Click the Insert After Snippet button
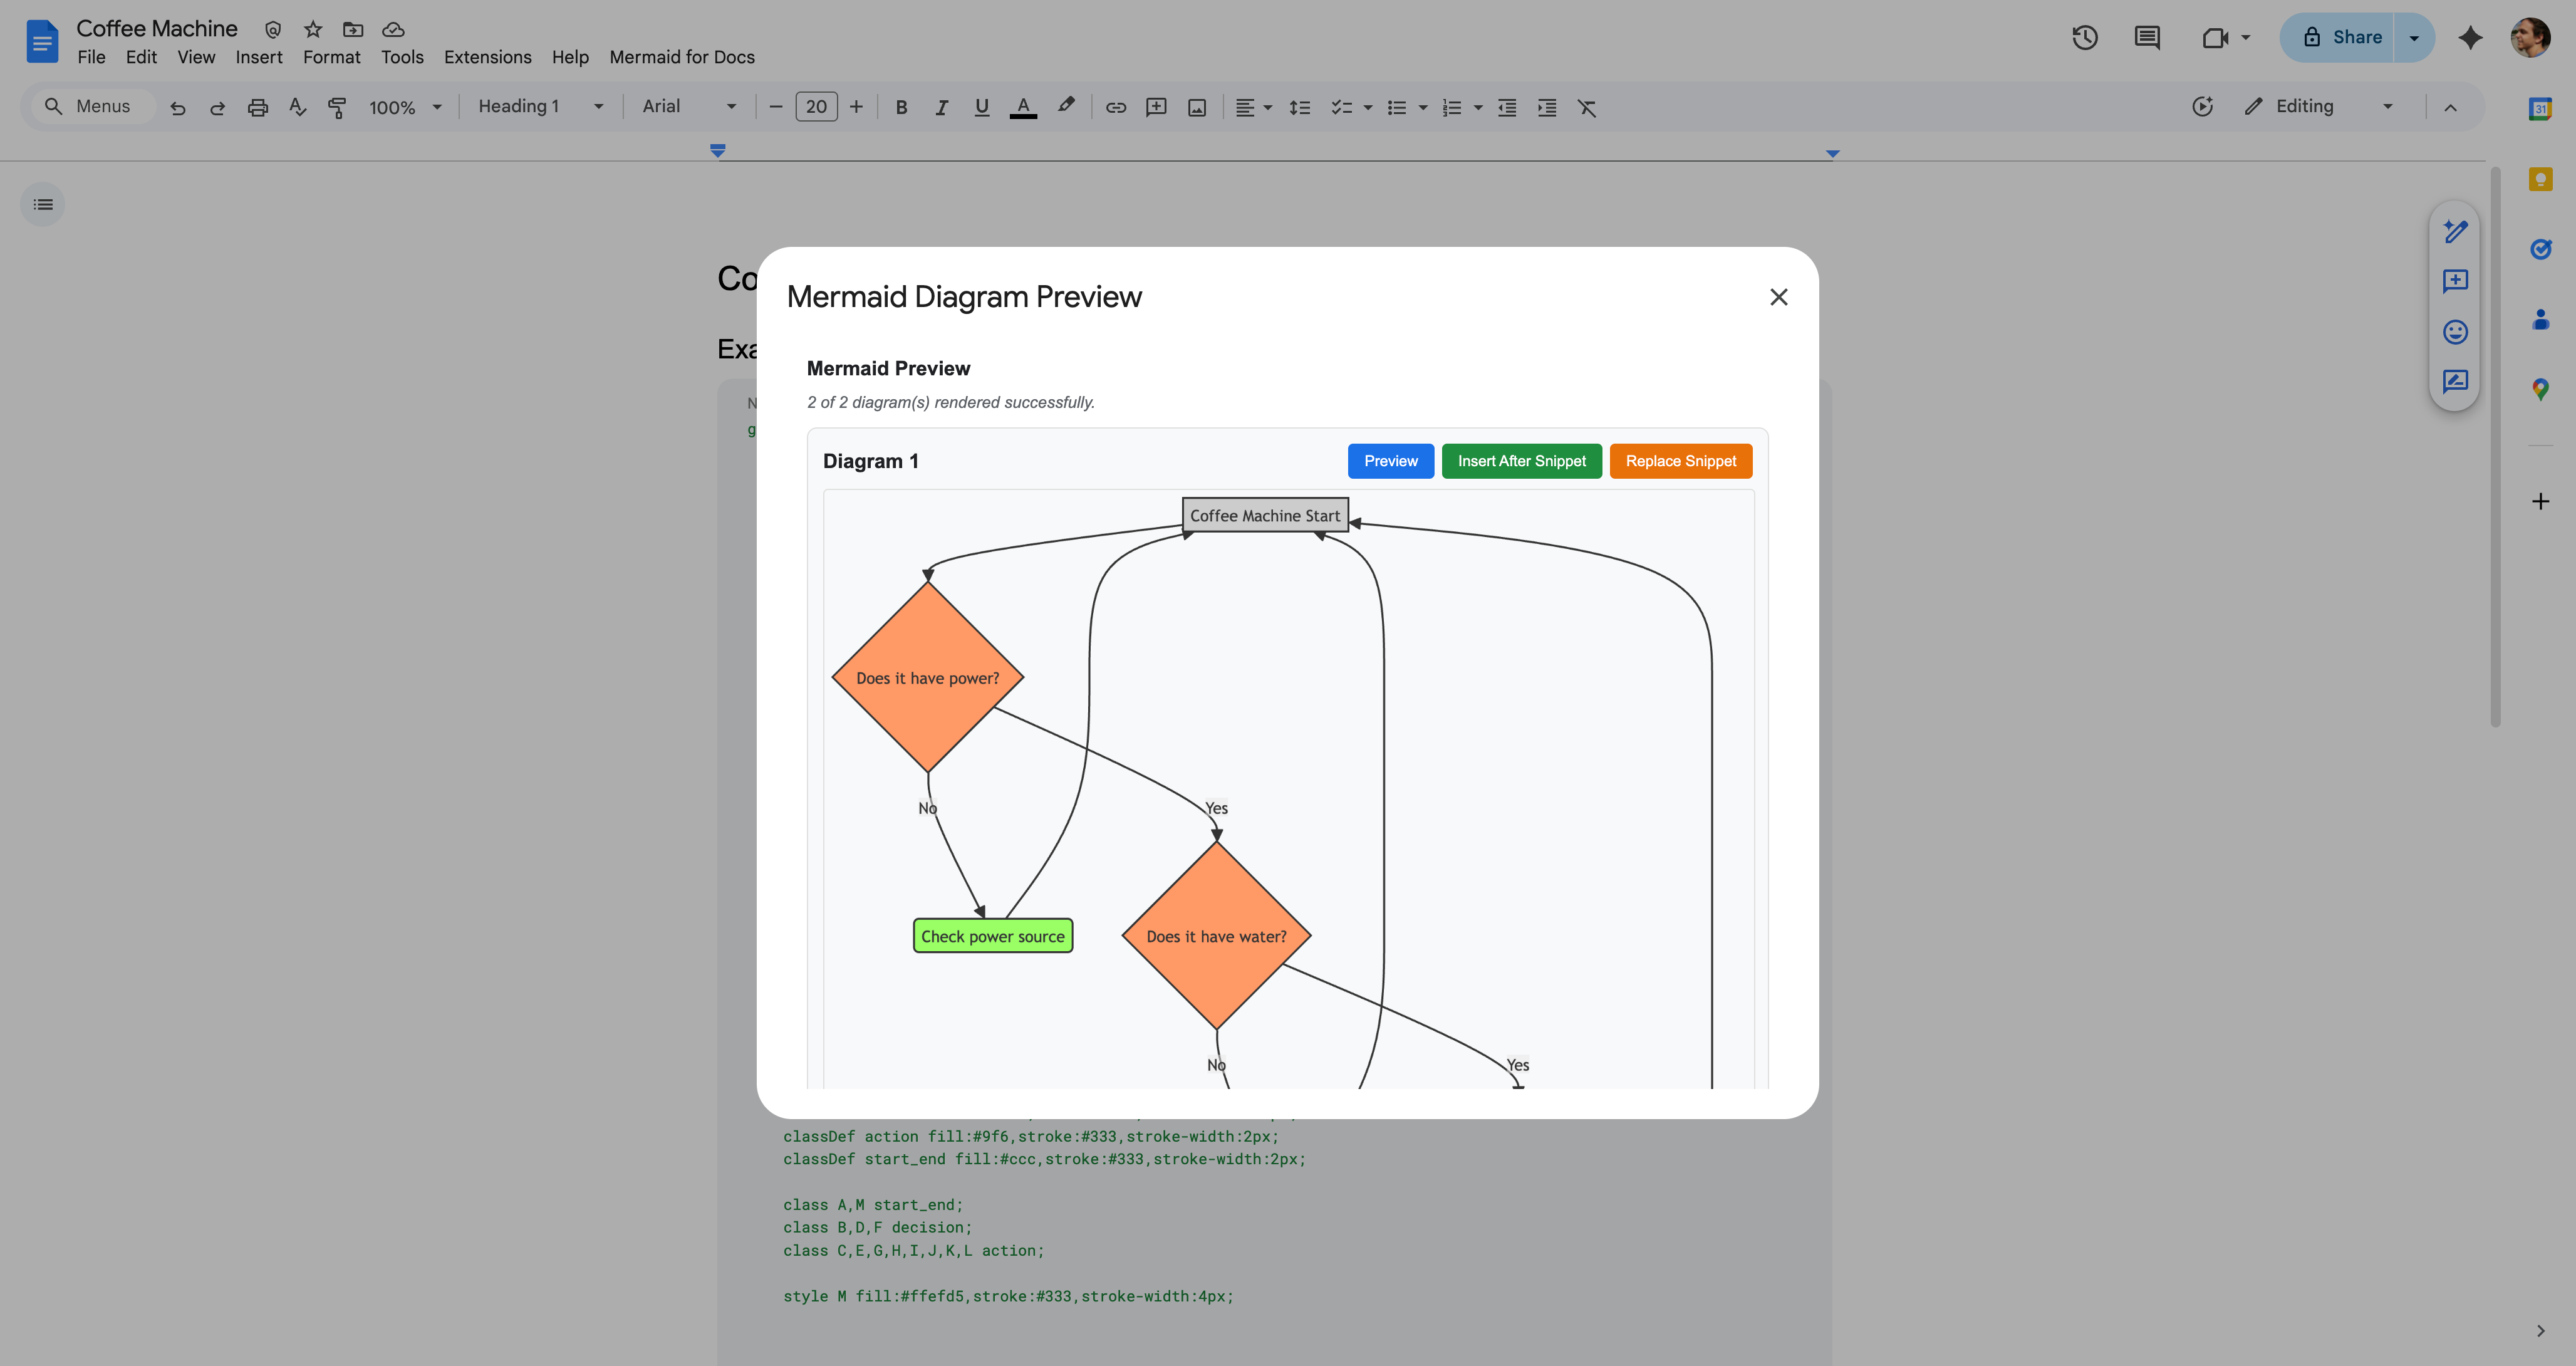 click(1521, 461)
